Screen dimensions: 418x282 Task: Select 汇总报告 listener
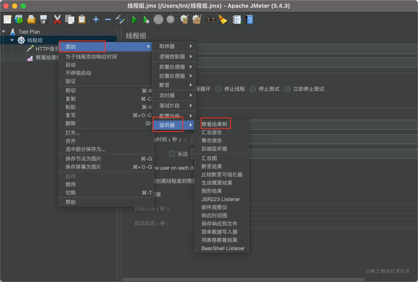click(222, 132)
